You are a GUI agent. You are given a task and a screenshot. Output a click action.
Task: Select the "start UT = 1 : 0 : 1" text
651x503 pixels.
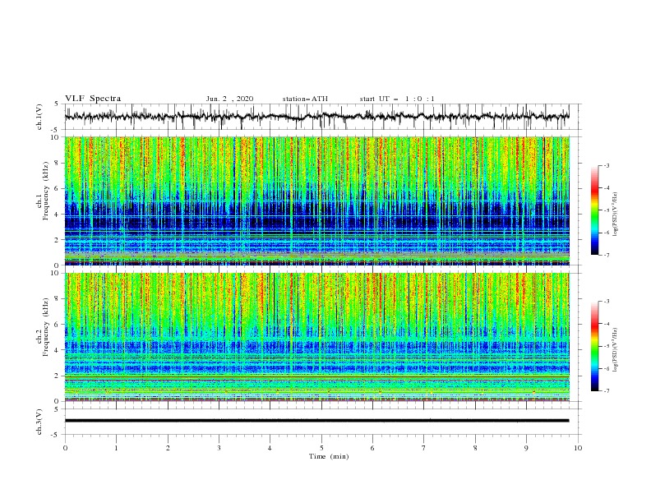click(x=397, y=99)
